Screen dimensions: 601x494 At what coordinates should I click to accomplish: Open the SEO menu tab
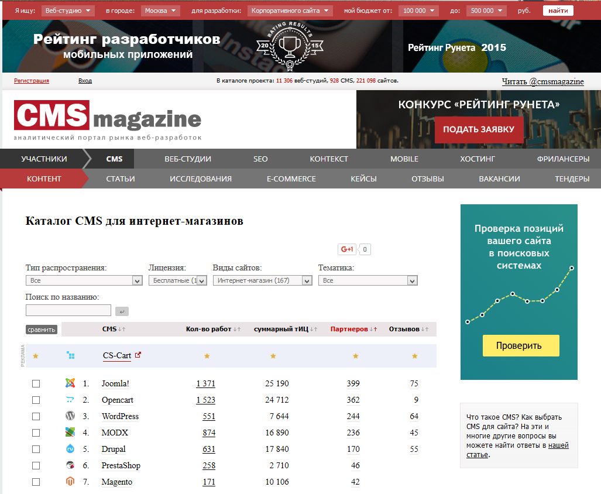[x=260, y=159]
